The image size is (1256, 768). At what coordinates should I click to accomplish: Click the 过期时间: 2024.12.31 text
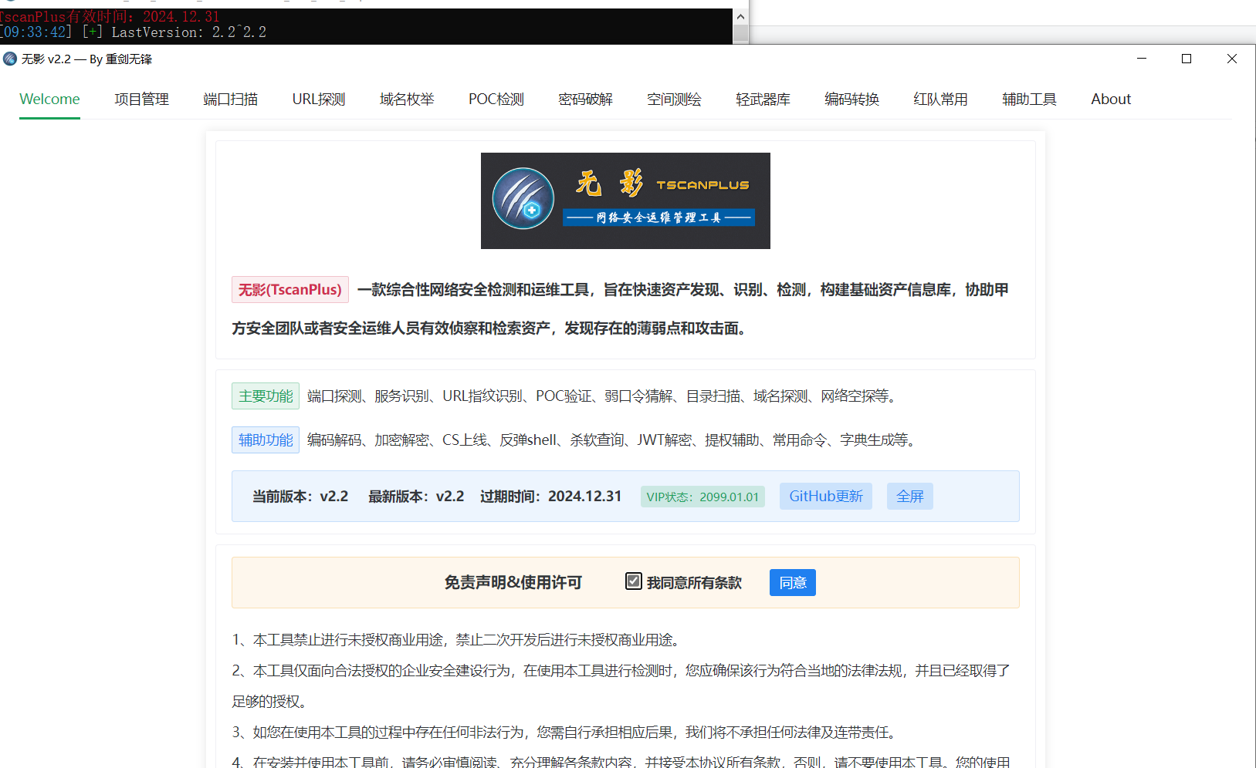pyautogui.click(x=550, y=497)
